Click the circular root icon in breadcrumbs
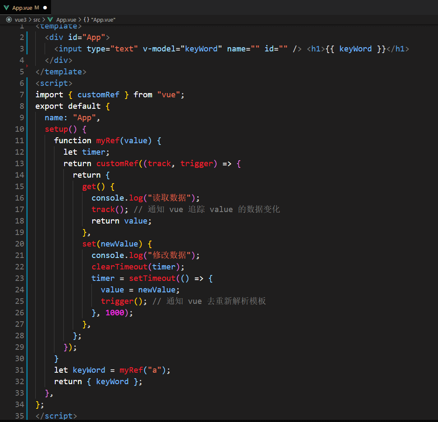The height and width of the screenshot is (422, 438). click(9, 20)
